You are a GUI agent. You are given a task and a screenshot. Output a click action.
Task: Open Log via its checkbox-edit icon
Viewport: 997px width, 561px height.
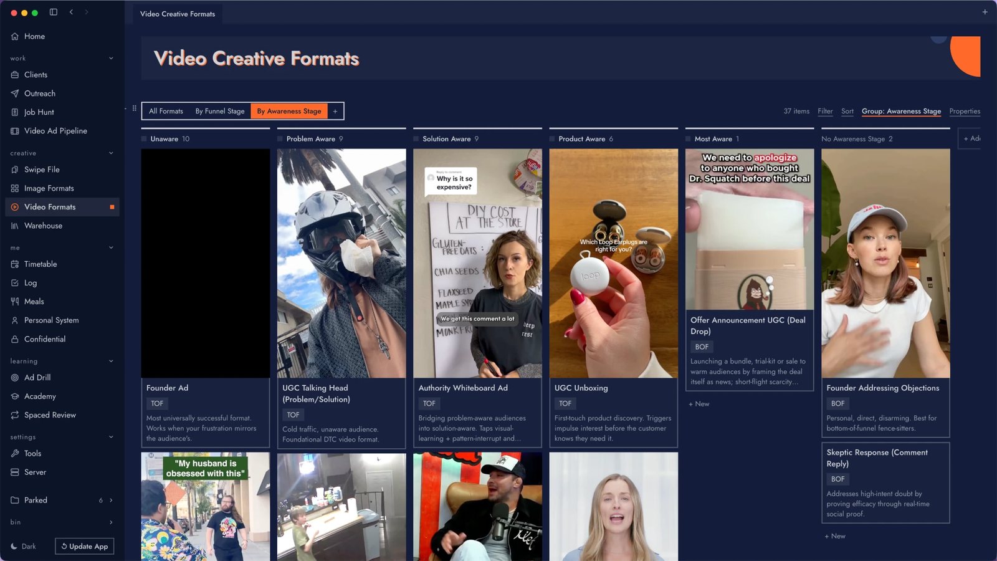tap(15, 283)
